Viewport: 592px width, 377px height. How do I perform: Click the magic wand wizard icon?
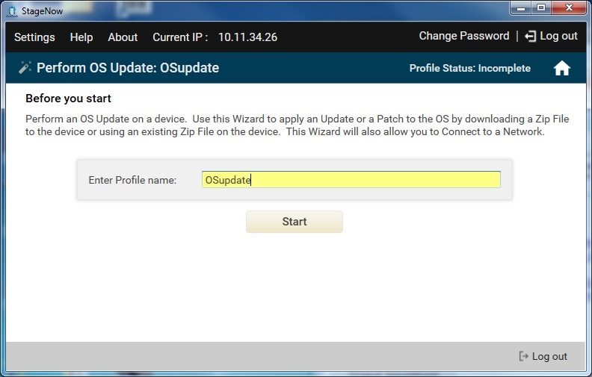pyautogui.click(x=25, y=68)
